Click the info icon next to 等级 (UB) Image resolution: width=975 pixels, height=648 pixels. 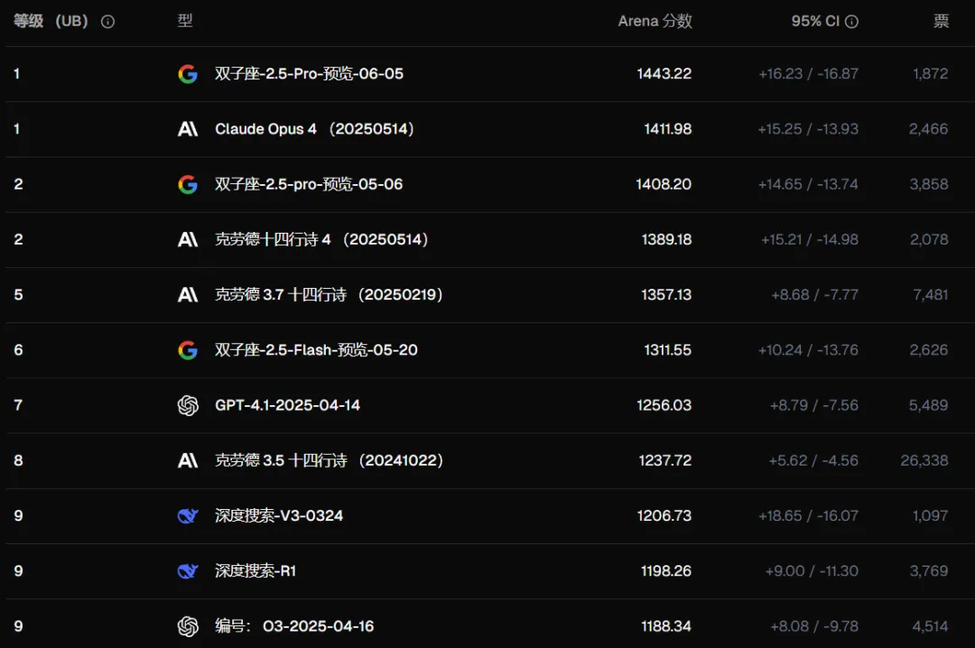(x=108, y=22)
